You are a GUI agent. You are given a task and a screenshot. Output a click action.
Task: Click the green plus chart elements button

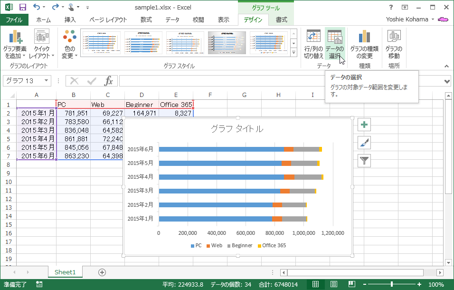(364, 125)
